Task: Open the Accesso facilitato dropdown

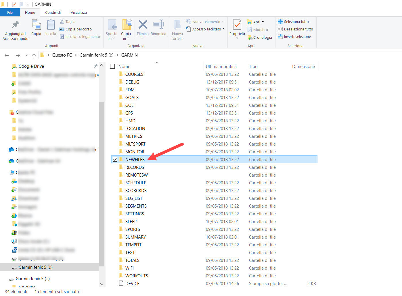Action: point(223,29)
